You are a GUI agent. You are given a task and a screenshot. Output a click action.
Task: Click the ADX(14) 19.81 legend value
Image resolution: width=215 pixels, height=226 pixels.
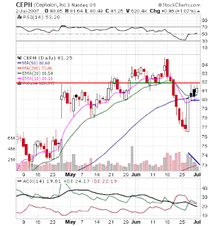39,181
